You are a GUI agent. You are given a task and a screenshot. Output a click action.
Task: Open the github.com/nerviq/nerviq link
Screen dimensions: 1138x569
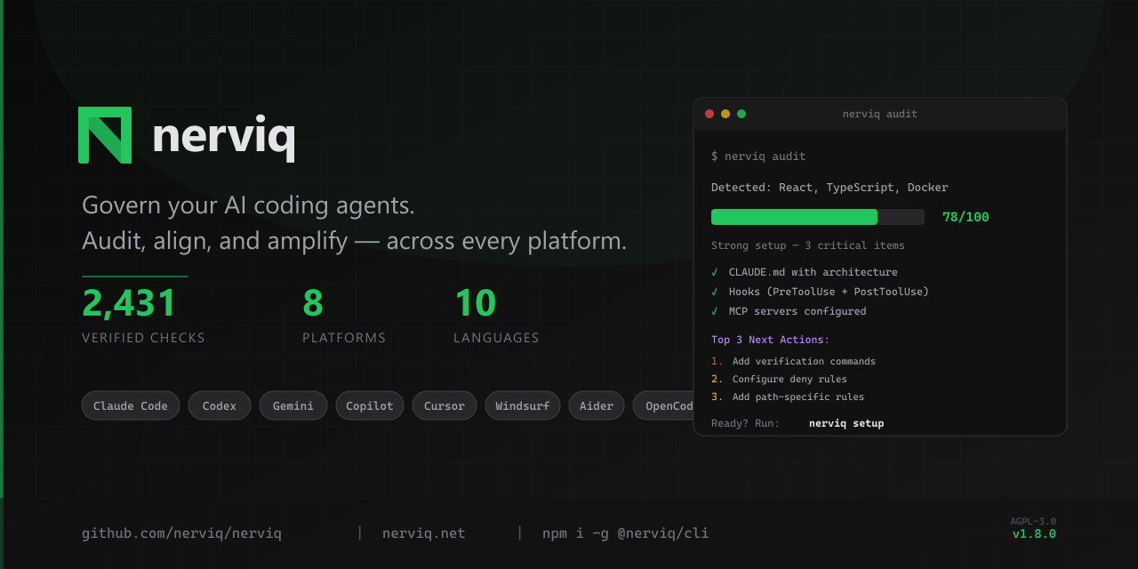click(181, 533)
